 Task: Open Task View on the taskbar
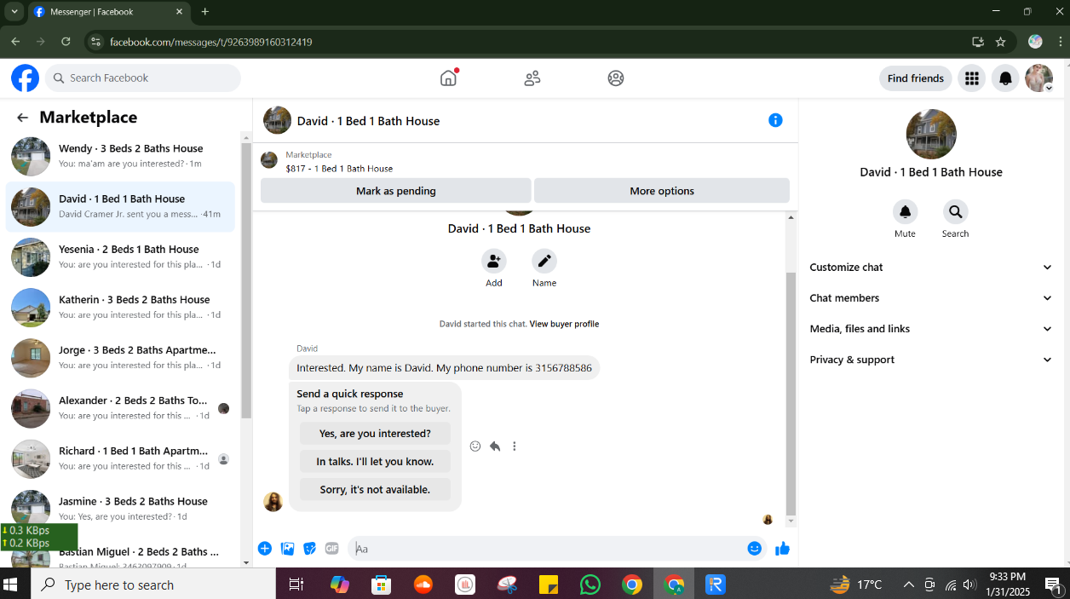click(296, 585)
